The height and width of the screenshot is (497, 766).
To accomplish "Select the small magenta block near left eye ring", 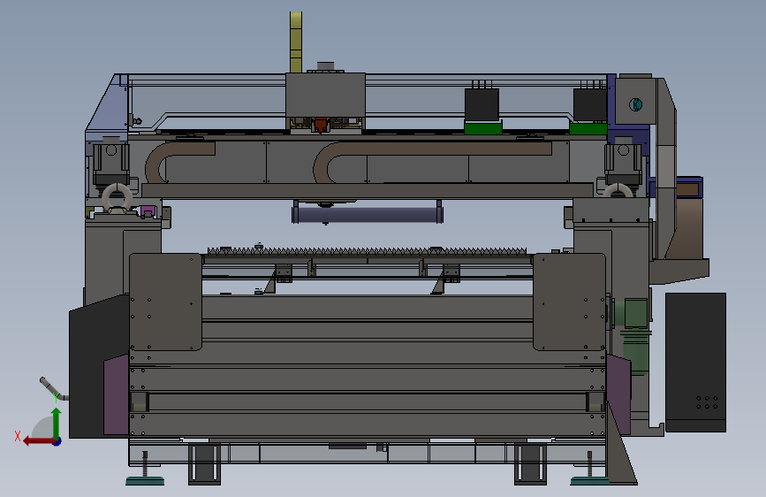I will tap(148, 211).
